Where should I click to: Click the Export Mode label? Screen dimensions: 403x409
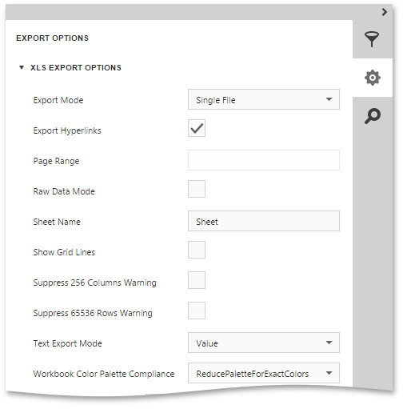point(58,100)
